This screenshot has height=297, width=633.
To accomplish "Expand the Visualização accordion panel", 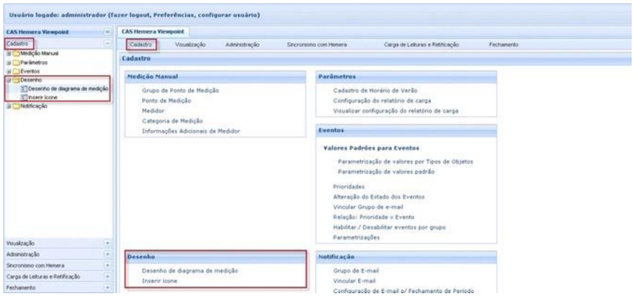I will (x=107, y=241).
